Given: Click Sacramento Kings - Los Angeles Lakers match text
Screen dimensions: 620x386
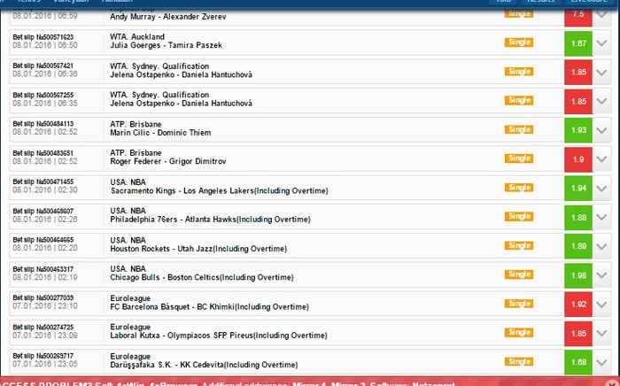Looking at the screenshot, I should (220, 191).
